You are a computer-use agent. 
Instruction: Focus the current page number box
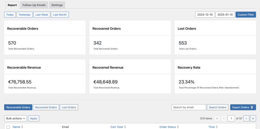point(231,118)
